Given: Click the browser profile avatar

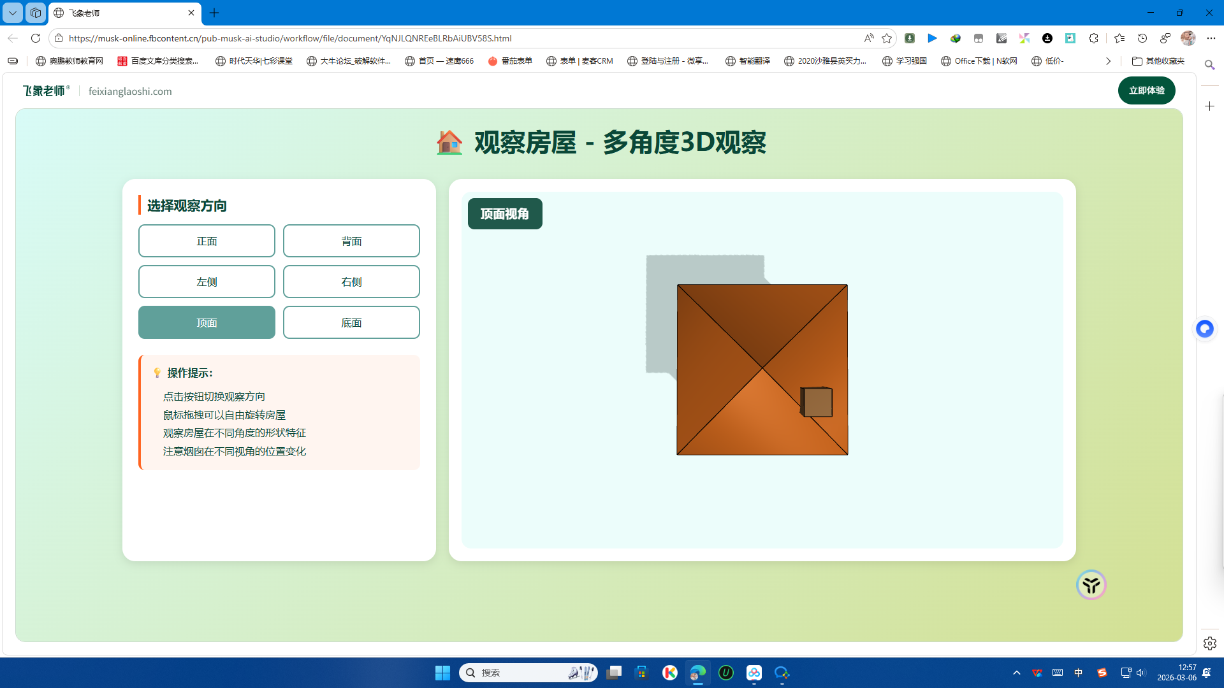Looking at the screenshot, I should pos(1188,38).
